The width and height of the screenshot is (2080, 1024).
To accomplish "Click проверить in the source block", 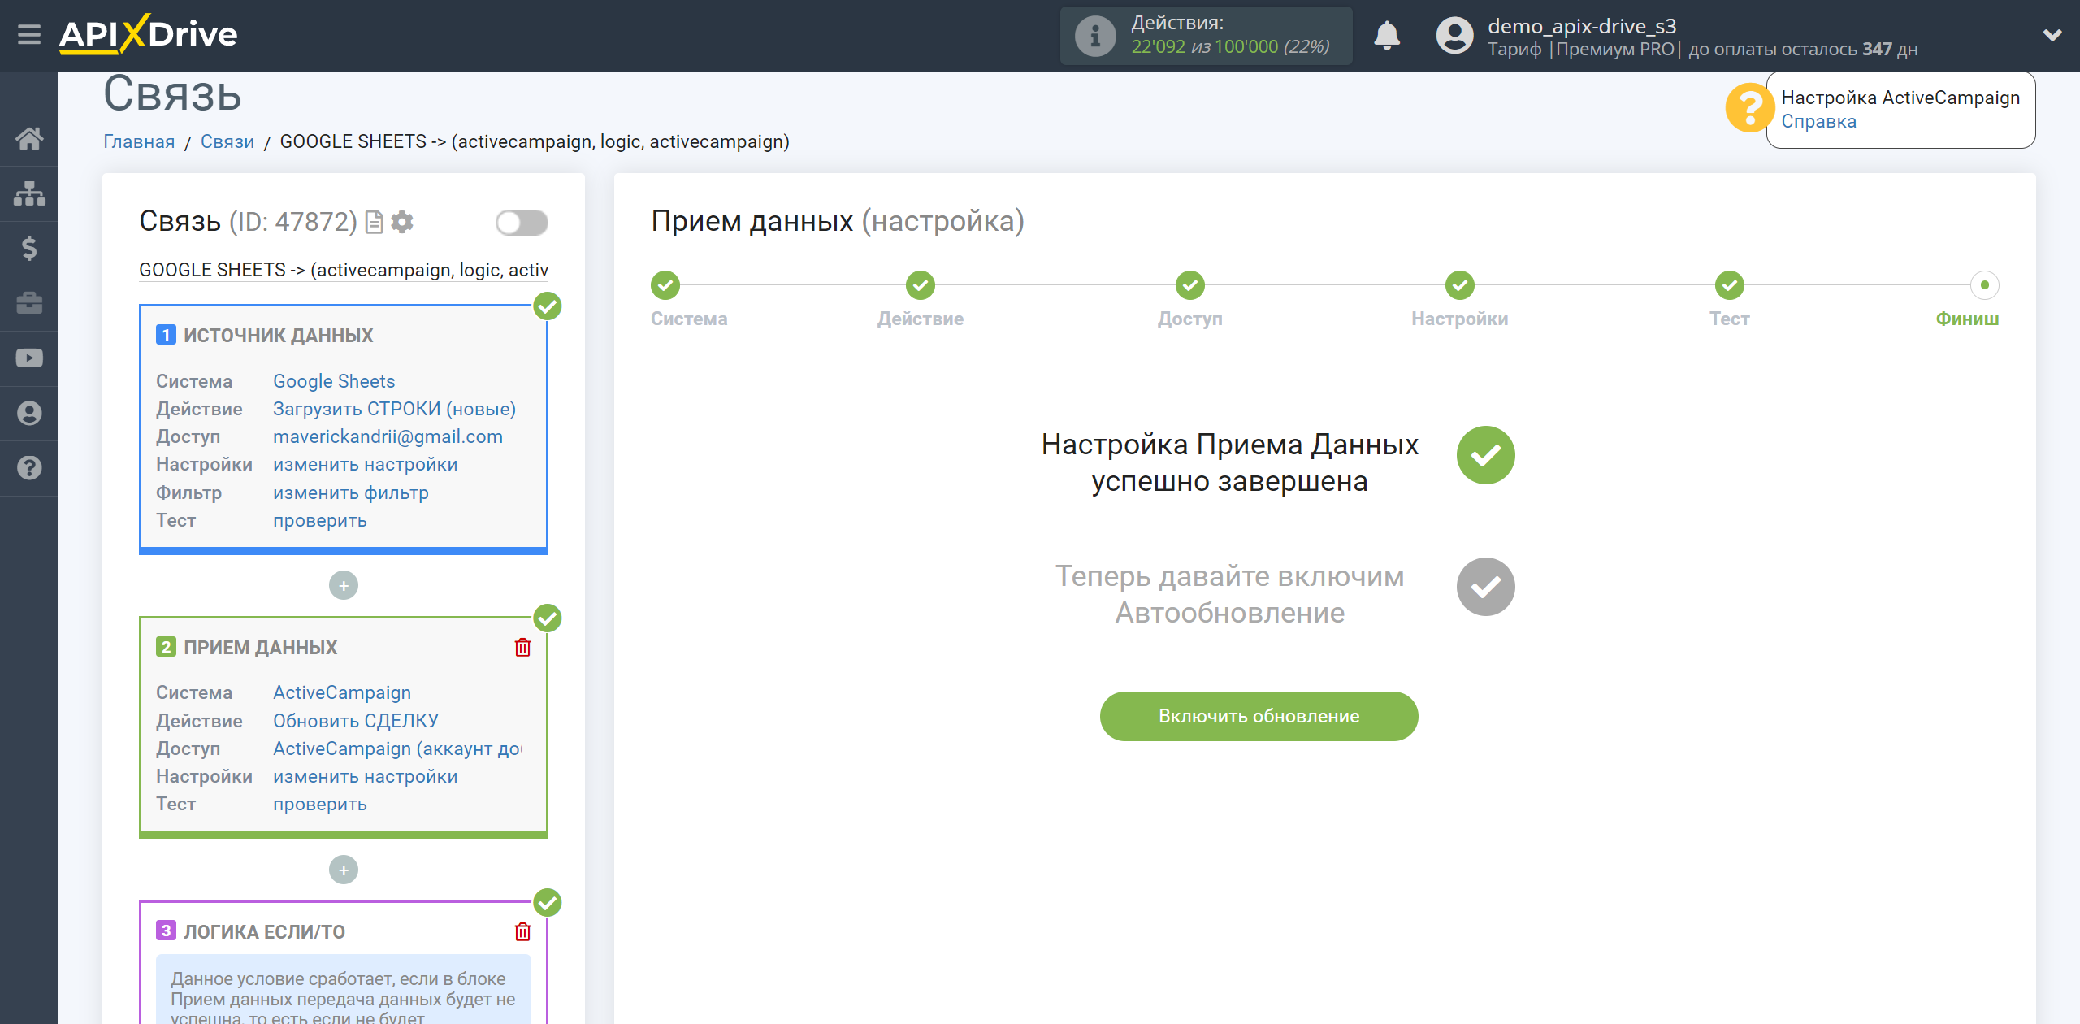I will (319, 520).
